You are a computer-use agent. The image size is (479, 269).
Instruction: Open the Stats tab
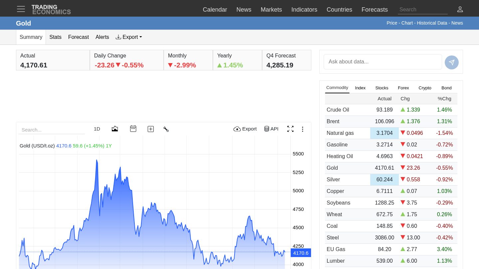click(55, 37)
